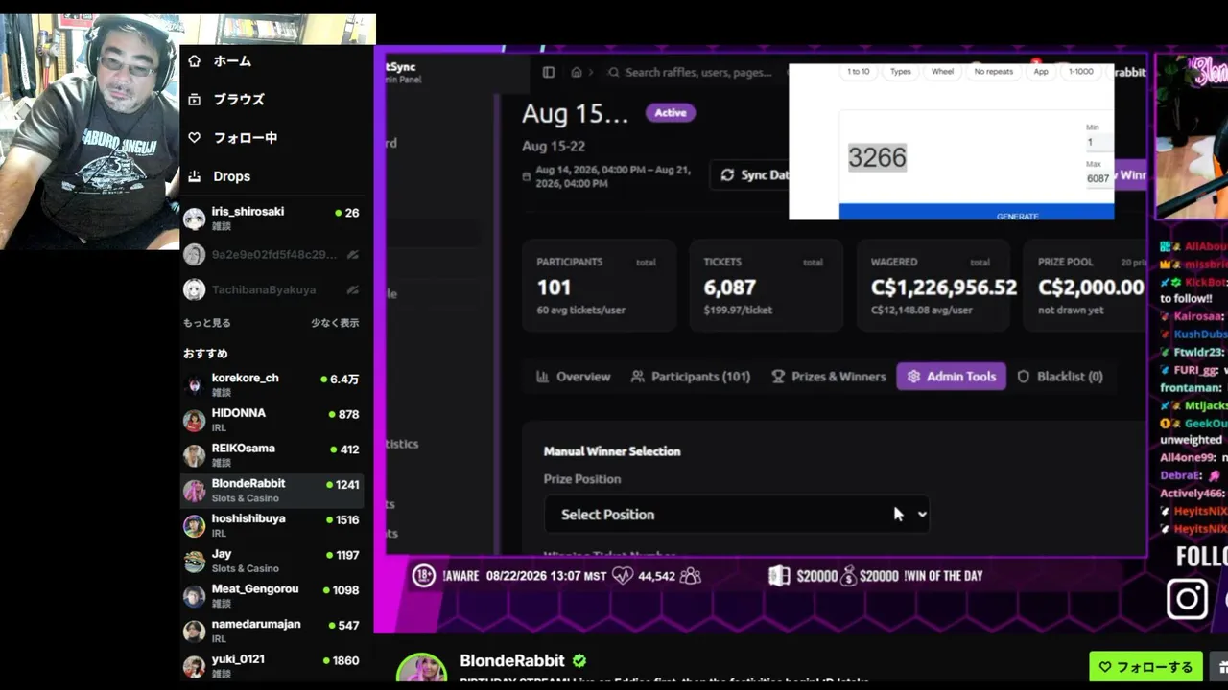Click the Select Position chevron arrow

click(x=922, y=515)
